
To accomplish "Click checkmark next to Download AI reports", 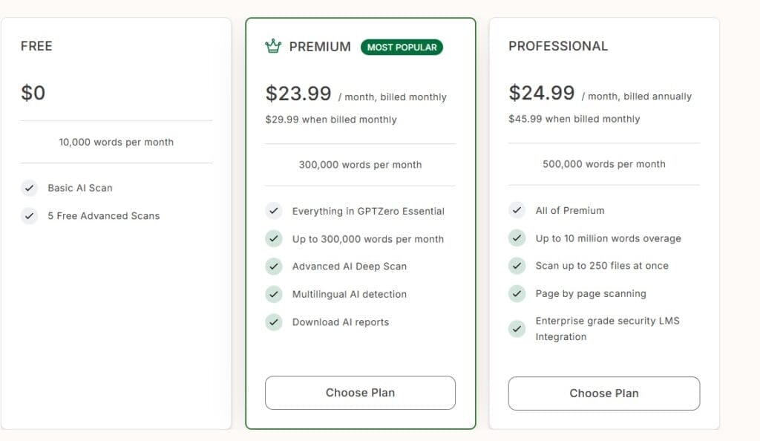I will point(274,322).
